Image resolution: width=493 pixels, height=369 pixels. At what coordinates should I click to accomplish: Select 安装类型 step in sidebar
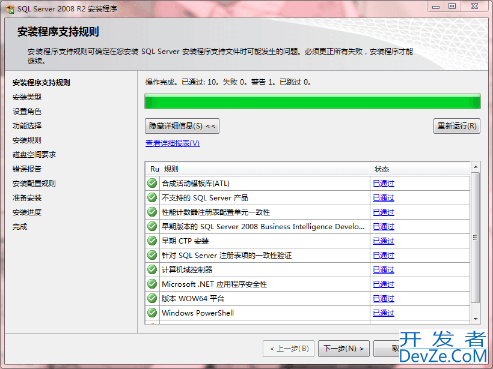[x=27, y=97]
